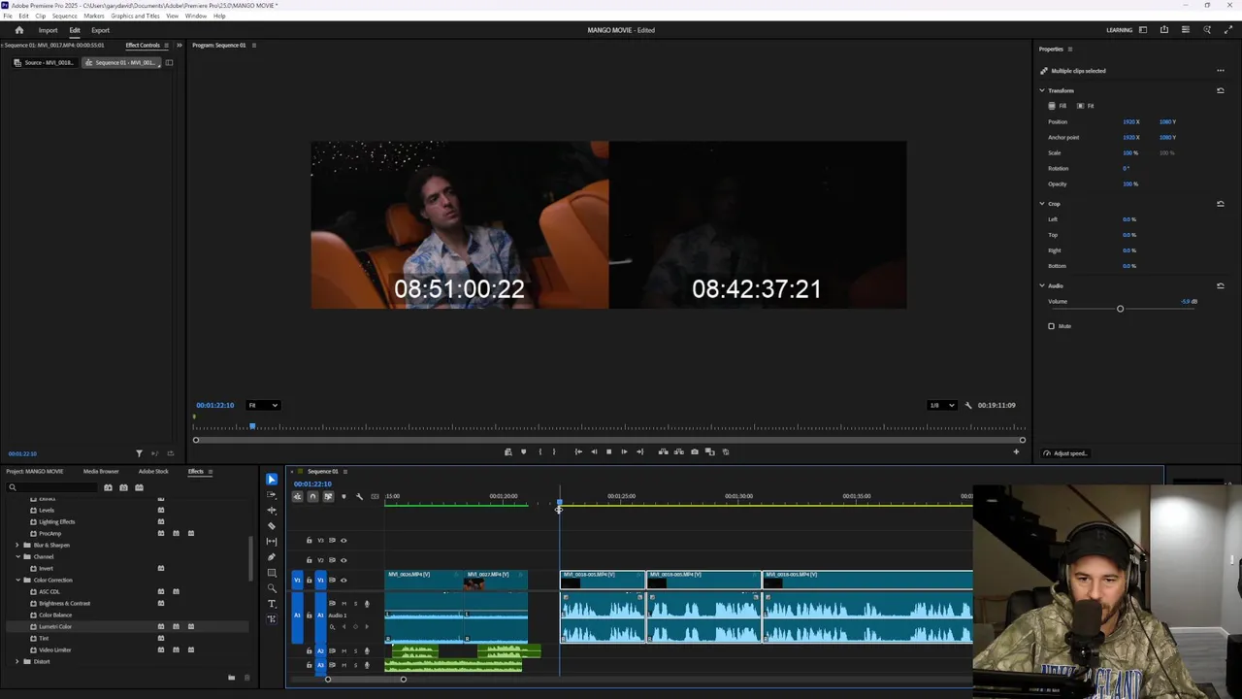1242x699 pixels.
Task: Create new custom bin in Effects panel
Action: pyautogui.click(x=231, y=678)
